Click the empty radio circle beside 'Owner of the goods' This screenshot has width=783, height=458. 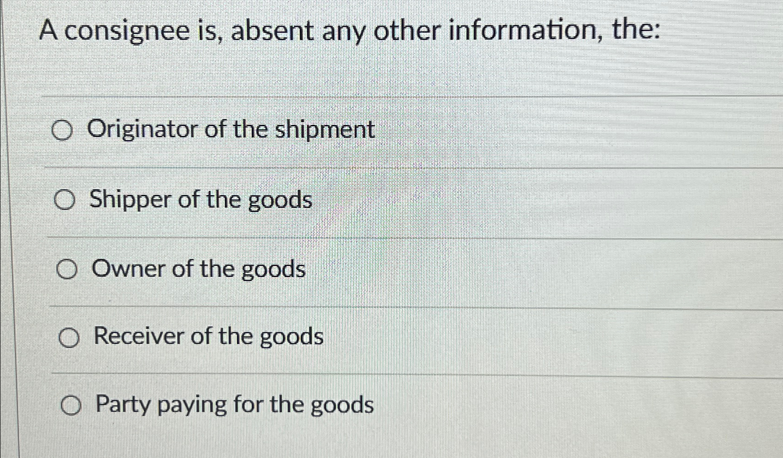click(68, 270)
